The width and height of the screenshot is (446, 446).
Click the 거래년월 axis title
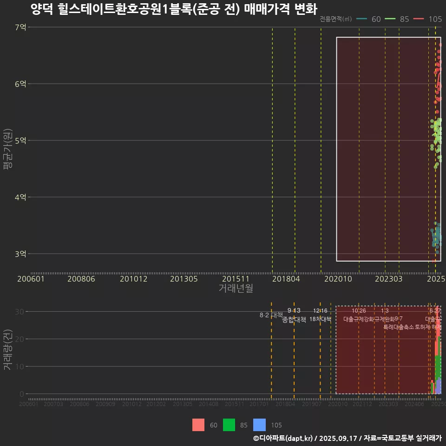pos(236,288)
